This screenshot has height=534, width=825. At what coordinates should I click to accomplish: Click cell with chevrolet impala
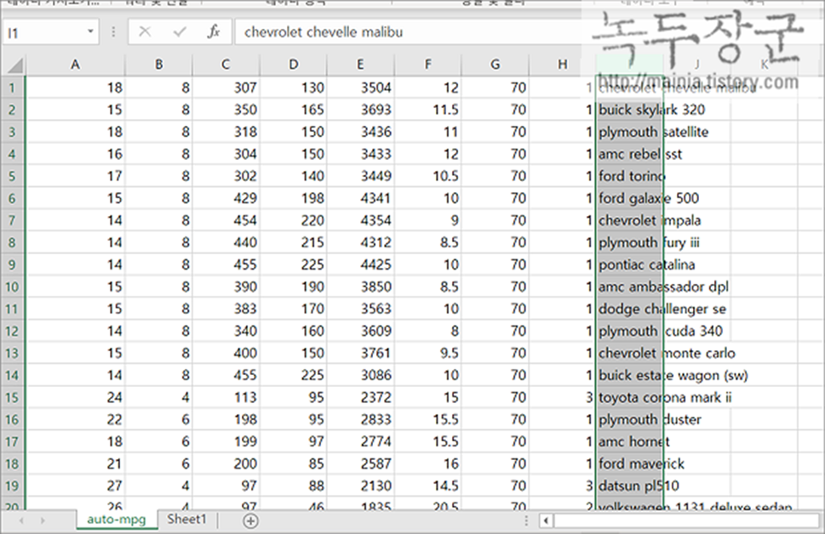tap(629, 219)
